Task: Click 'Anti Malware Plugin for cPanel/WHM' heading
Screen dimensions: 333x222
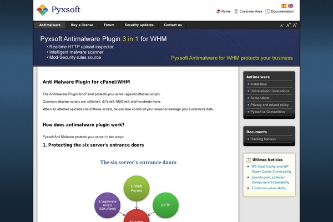Action: coord(86,82)
